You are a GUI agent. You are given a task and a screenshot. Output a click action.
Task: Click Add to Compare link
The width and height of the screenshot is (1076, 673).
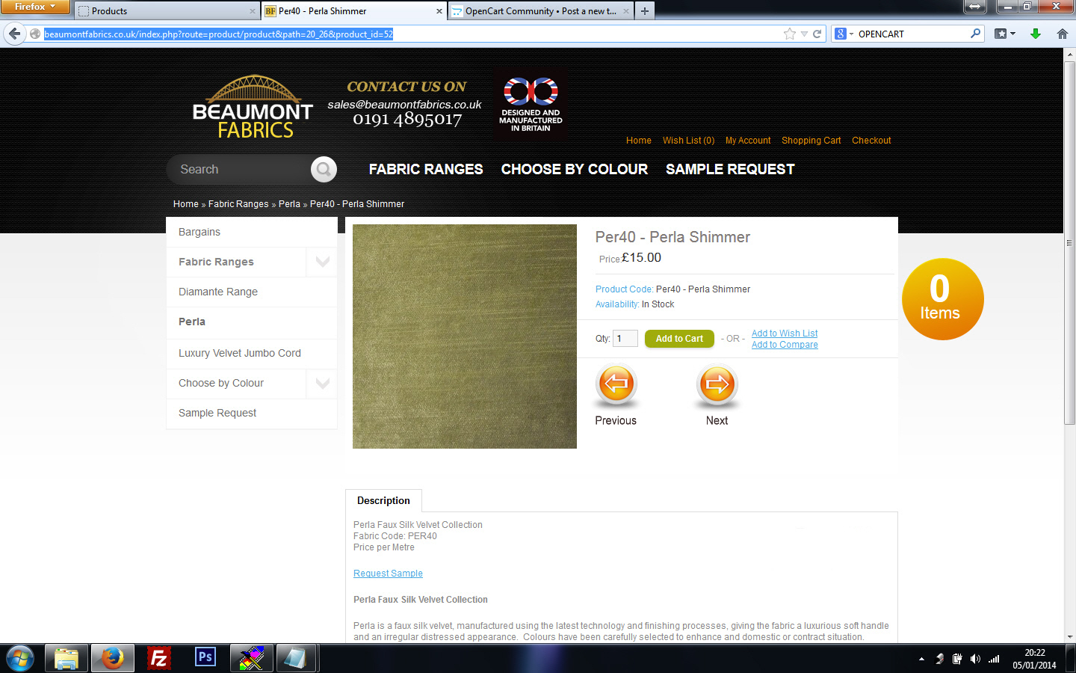[785, 345]
